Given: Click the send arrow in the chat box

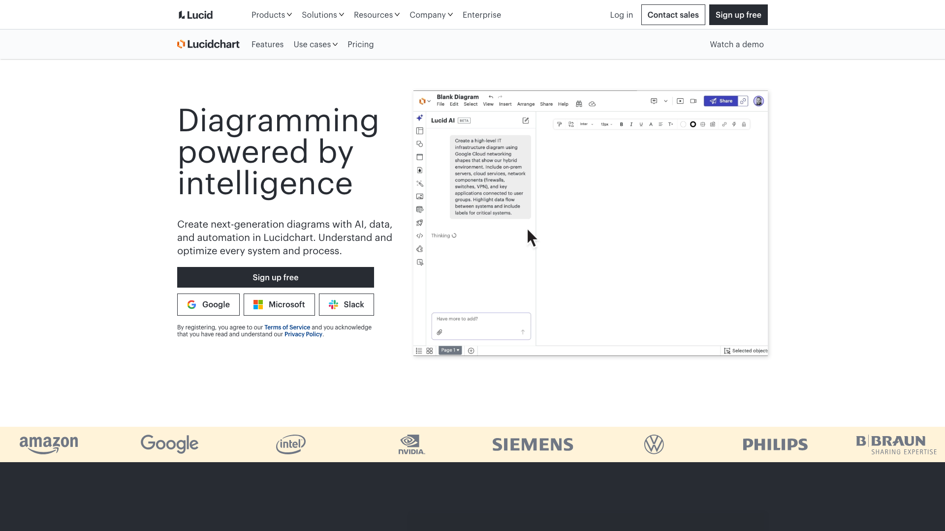Looking at the screenshot, I should [523, 332].
